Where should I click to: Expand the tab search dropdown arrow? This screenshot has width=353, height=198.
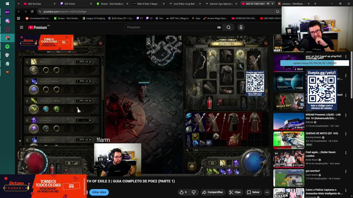[18, 4]
